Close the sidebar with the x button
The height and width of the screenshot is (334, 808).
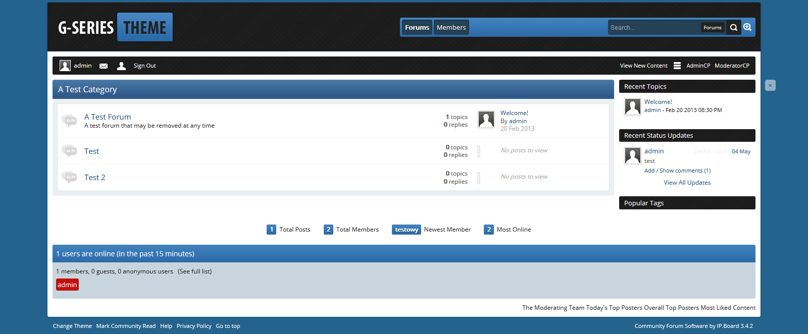click(x=770, y=85)
